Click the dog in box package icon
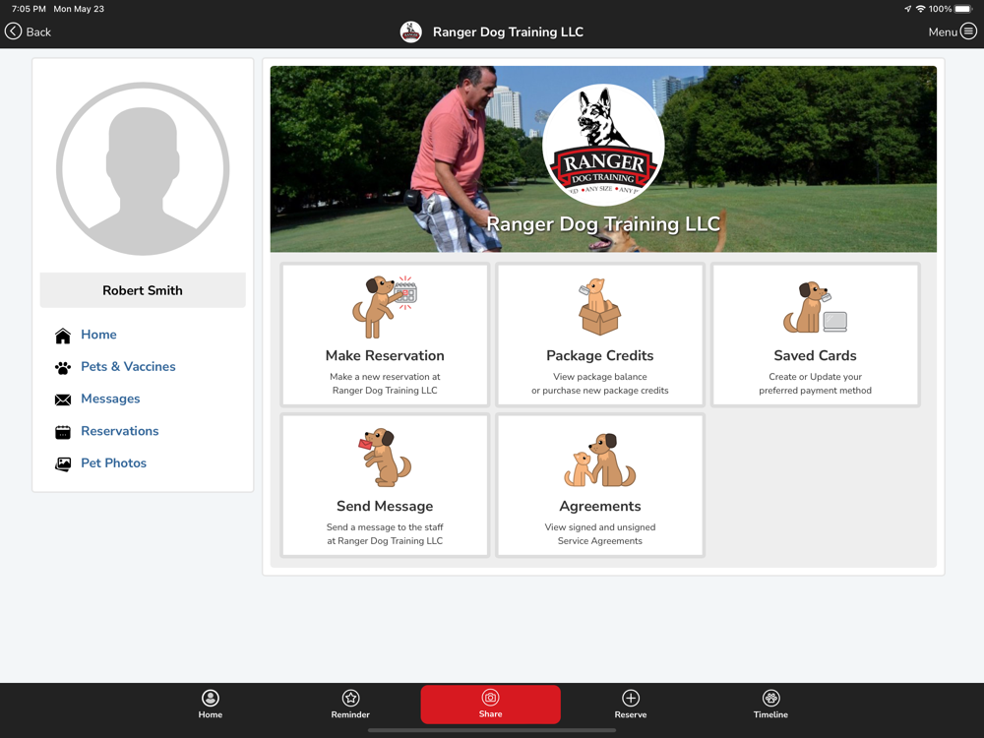Screen dimensions: 984x738 pos(600,307)
